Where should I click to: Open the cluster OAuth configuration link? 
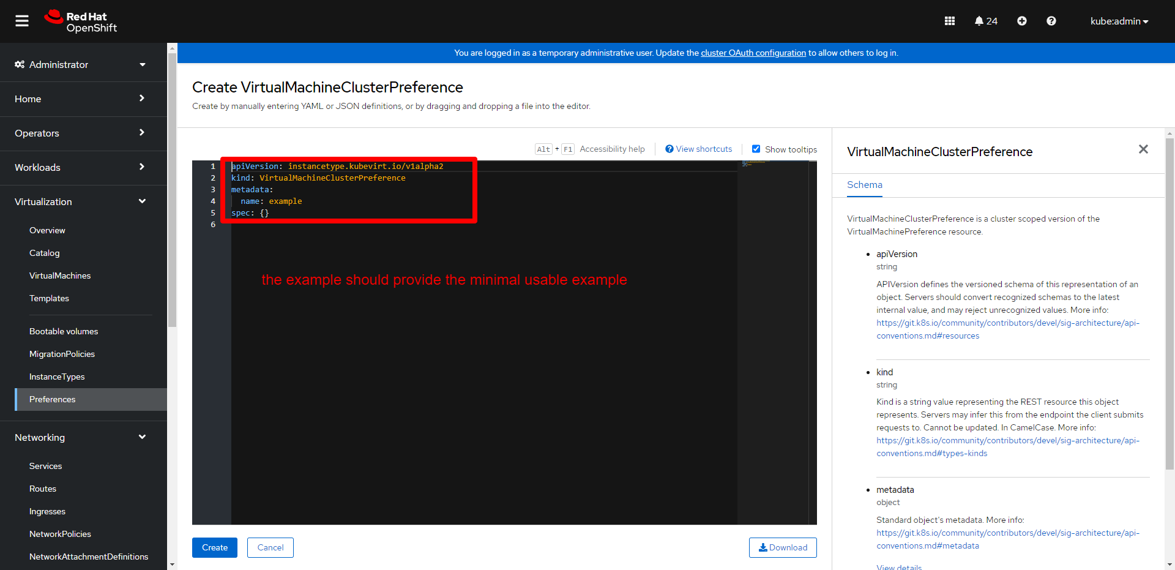coord(753,53)
